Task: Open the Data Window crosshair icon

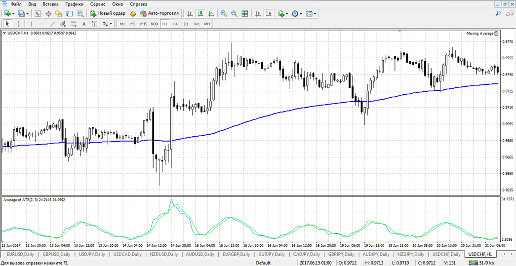Action: click(x=48, y=13)
